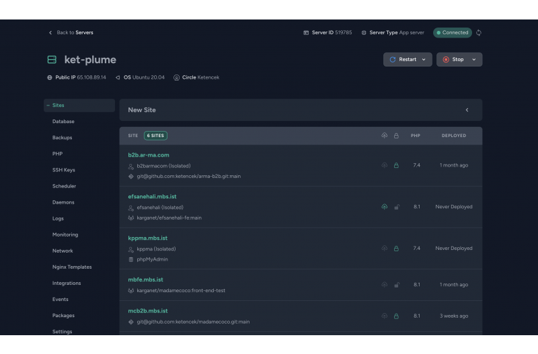The height and width of the screenshot is (354, 538).
Task: Click the green lock icon for kppma.mbs.ist
Action: pyautogui.click(x=396, y=249)
